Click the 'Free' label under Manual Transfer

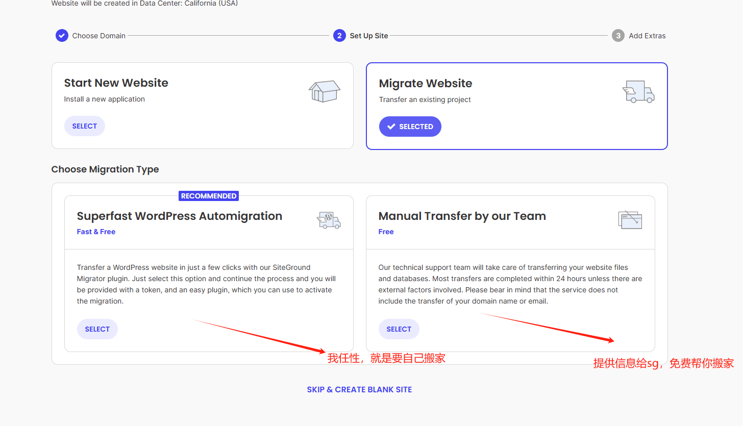pyautogui.click(x=386, y=232)
